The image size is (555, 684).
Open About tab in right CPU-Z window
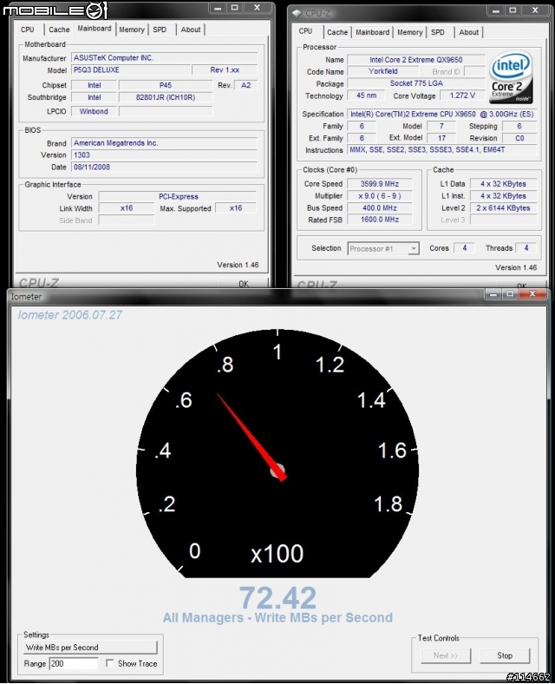pyautogui.click(x=469, y=32)
